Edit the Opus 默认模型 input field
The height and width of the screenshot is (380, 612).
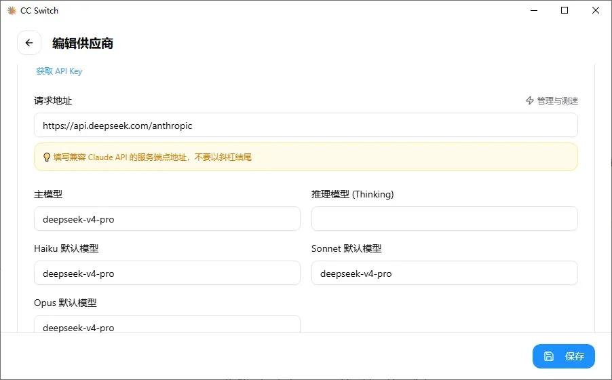click(167, 324)
